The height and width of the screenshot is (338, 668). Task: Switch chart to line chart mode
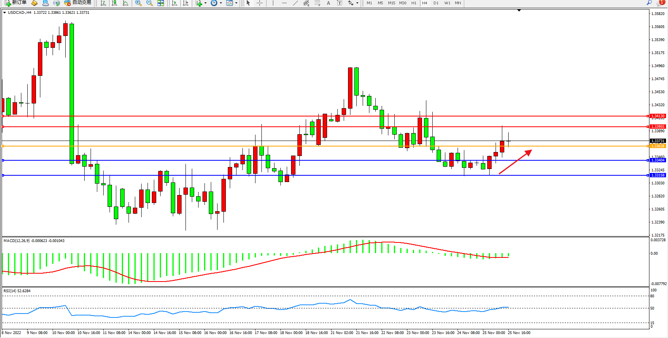point(125,3)
